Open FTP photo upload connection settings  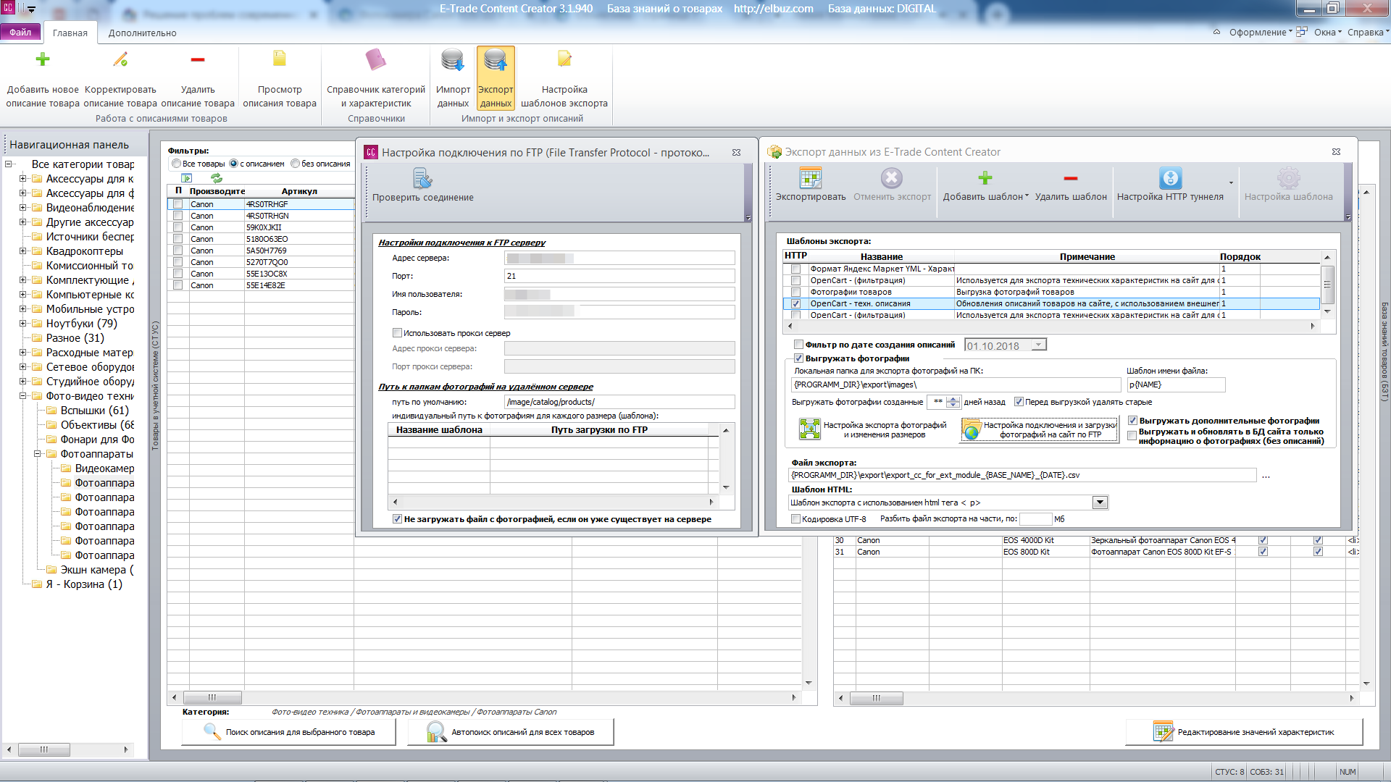click(x=1038, y=430)
